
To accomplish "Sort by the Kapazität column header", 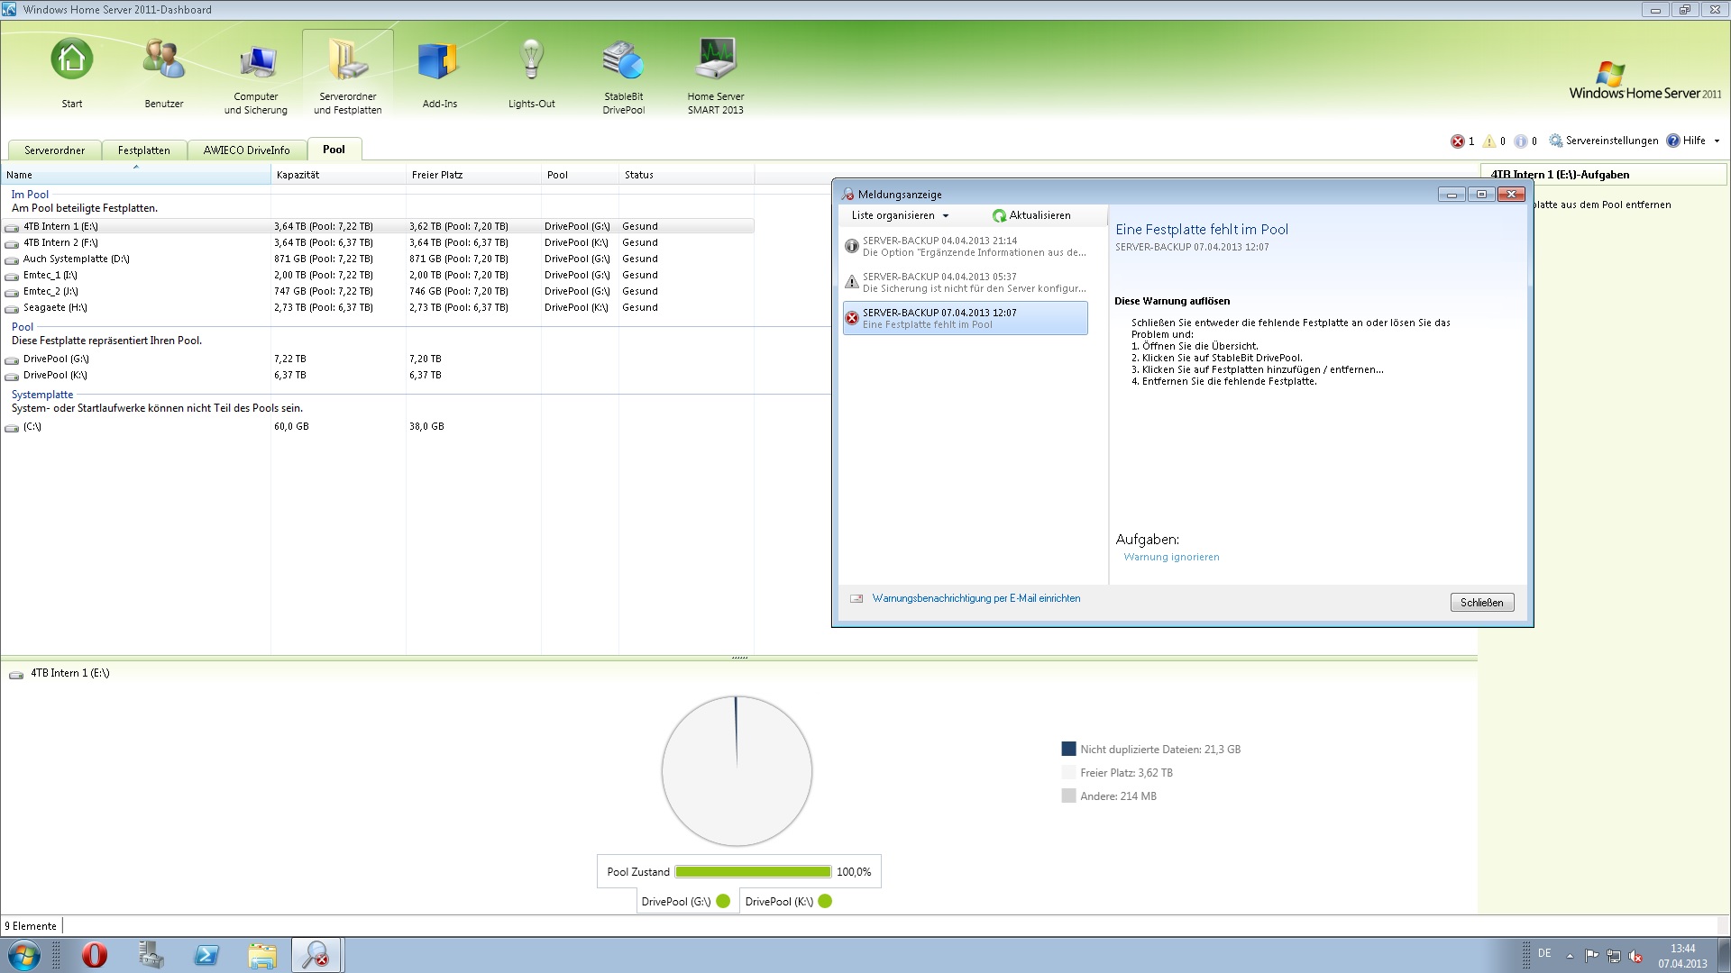I will 338,175.
